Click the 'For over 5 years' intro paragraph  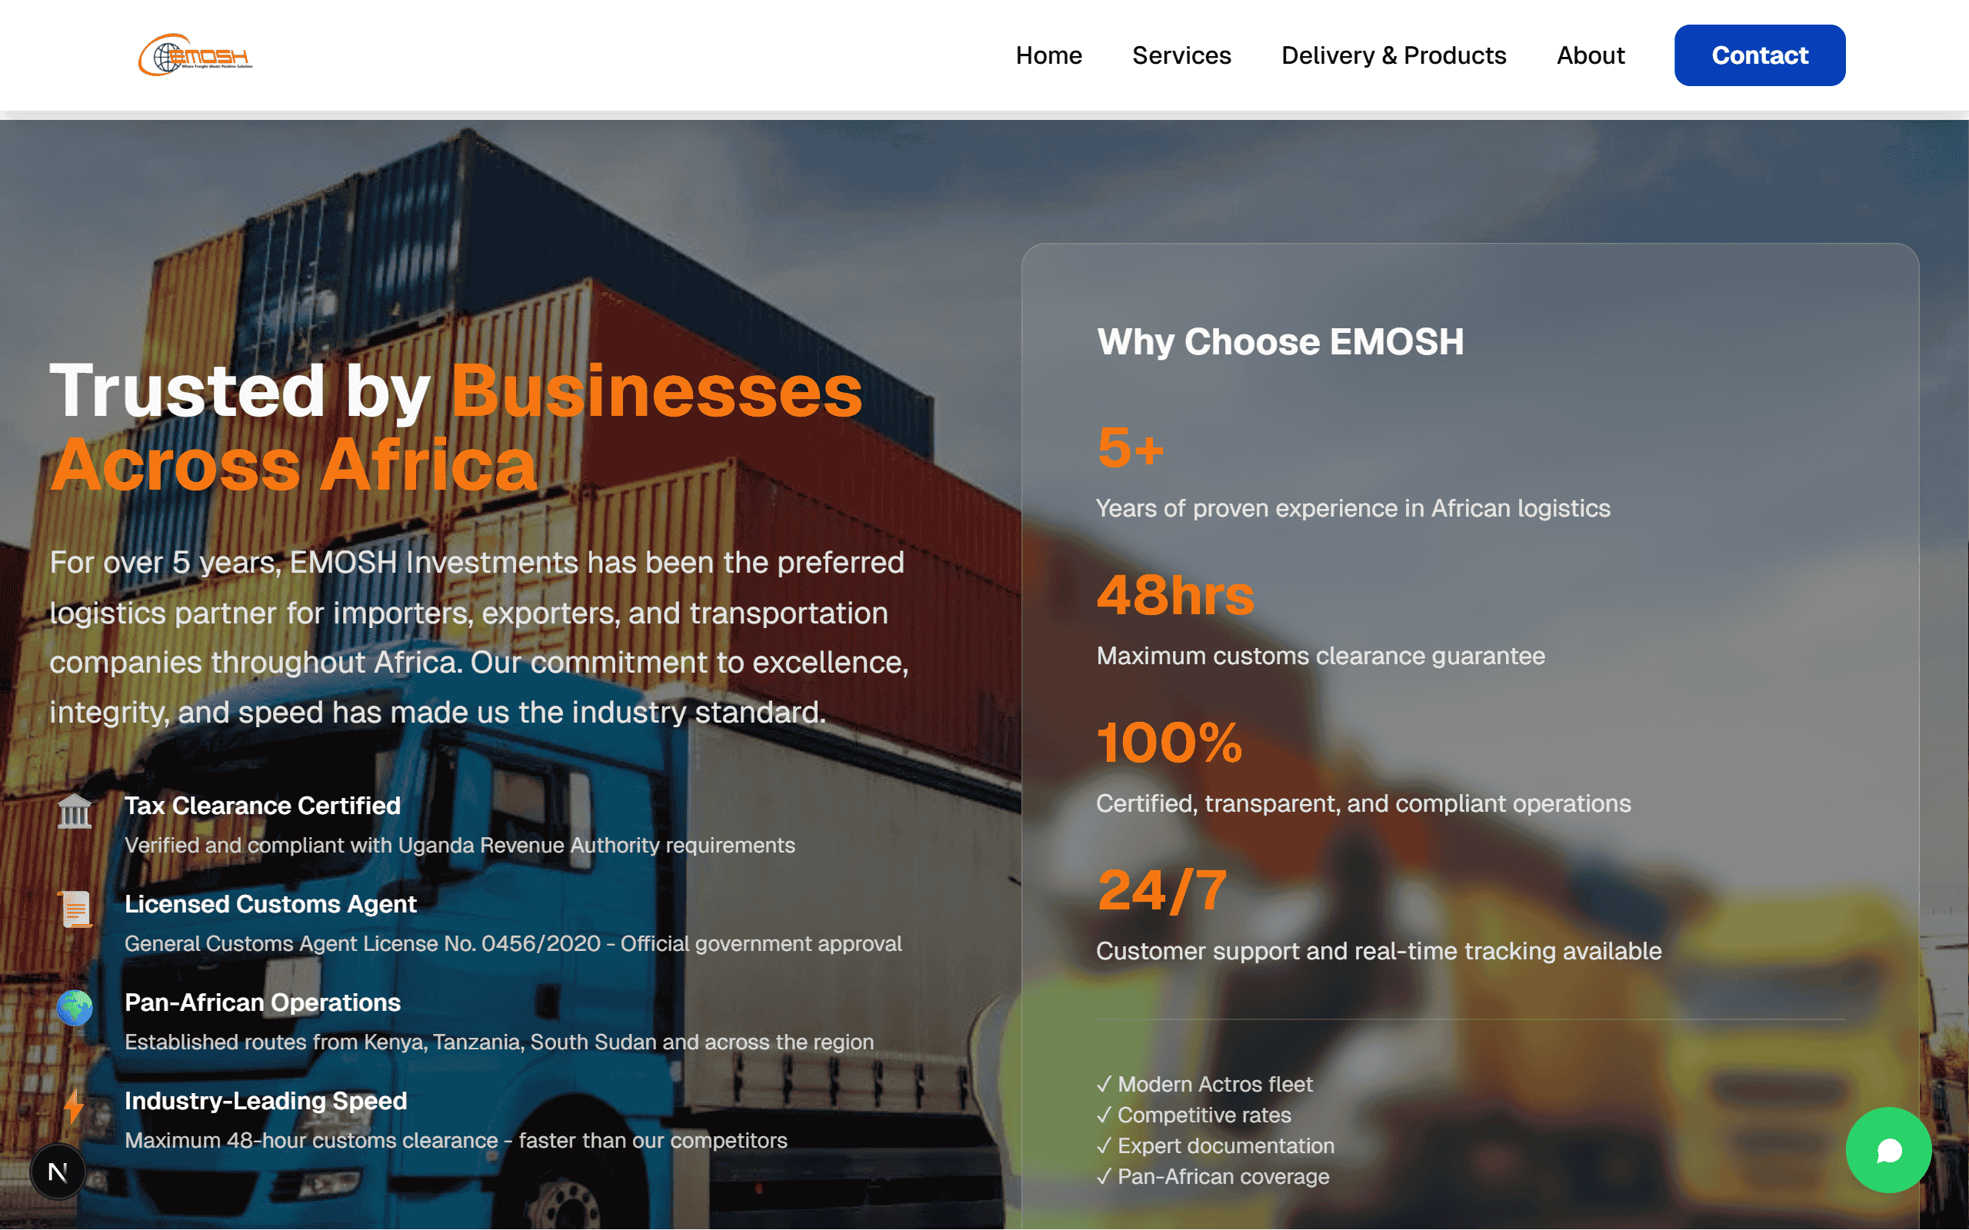479,638
